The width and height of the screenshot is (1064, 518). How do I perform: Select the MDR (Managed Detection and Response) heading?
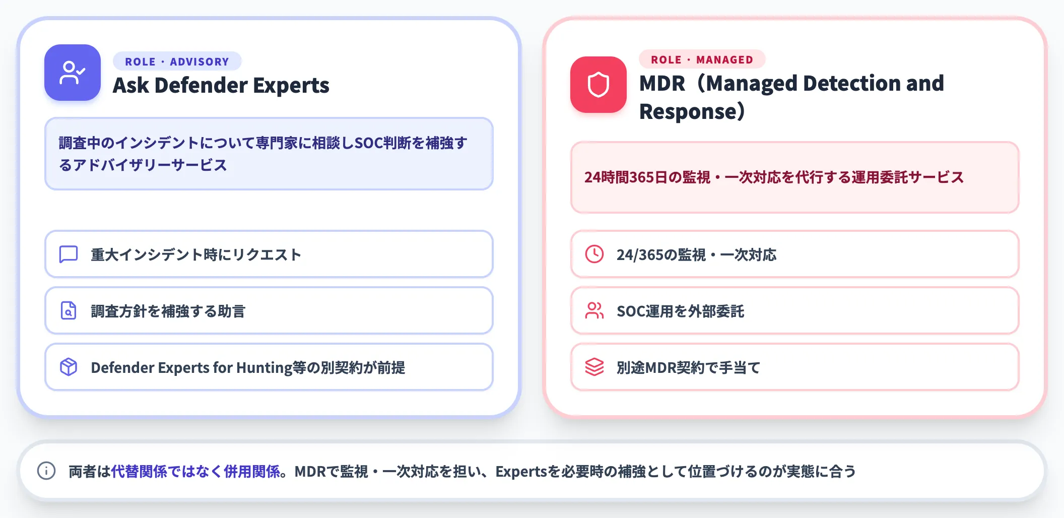coord(791,97)
